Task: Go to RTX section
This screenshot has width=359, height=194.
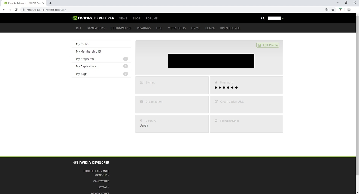Action: (79, 28)
